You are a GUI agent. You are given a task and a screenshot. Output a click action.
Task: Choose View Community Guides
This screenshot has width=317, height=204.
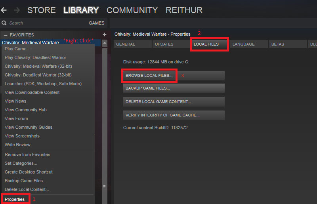tap(48, 127)
